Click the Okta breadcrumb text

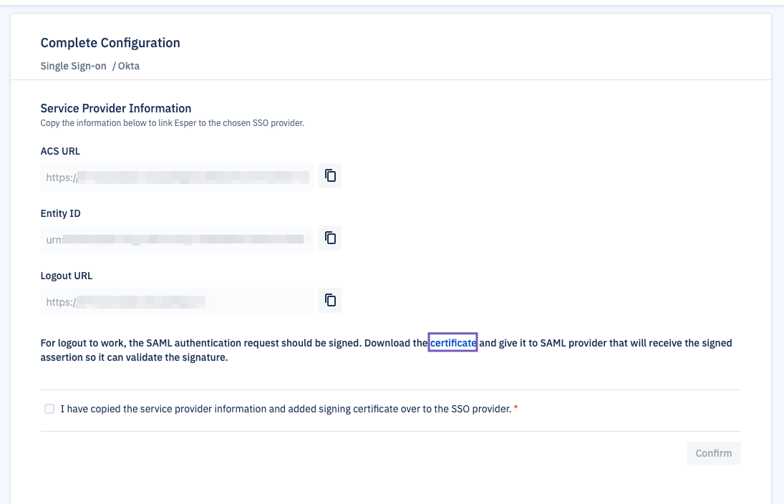coord(129,66)
